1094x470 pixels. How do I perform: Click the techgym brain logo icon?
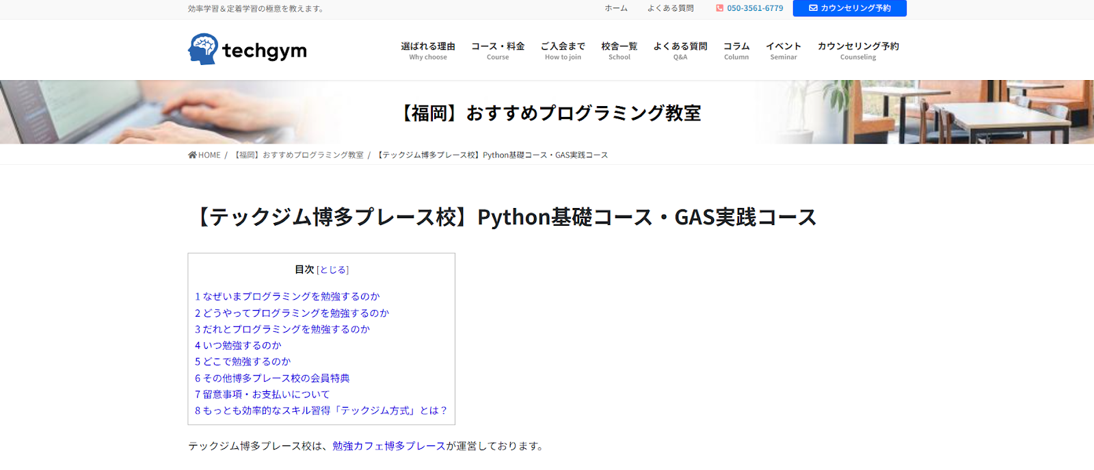pyautogui.click(x=203, y=49)
